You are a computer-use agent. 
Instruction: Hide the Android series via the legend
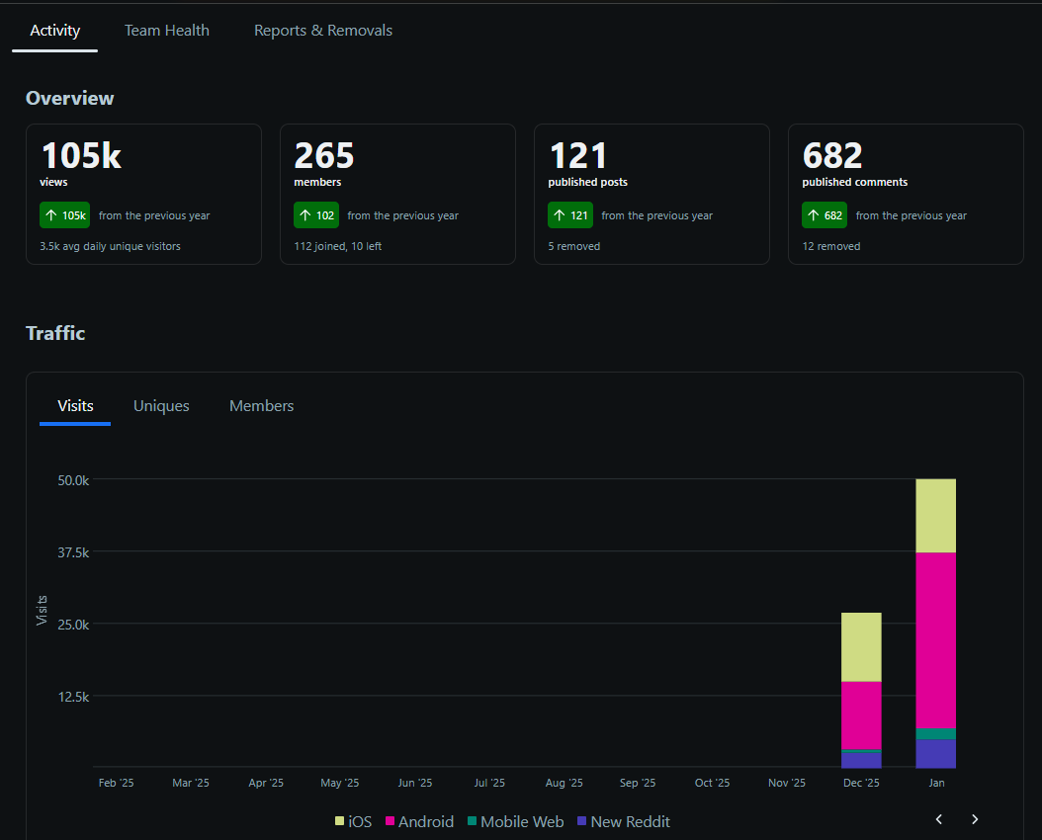pyautogui.click(x=419, y=821)
